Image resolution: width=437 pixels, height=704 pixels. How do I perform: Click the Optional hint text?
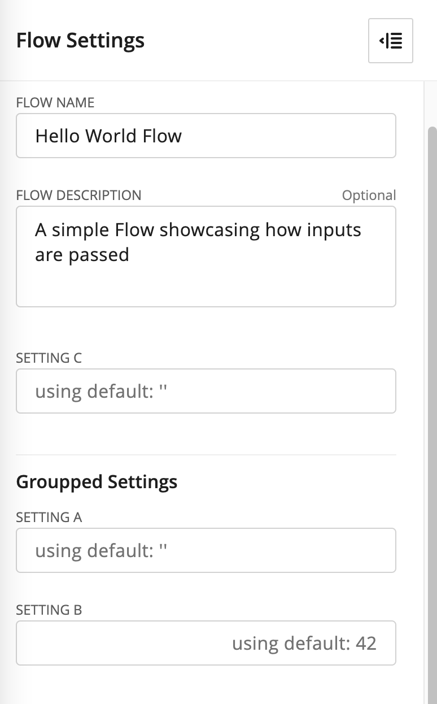coord(369,195)
